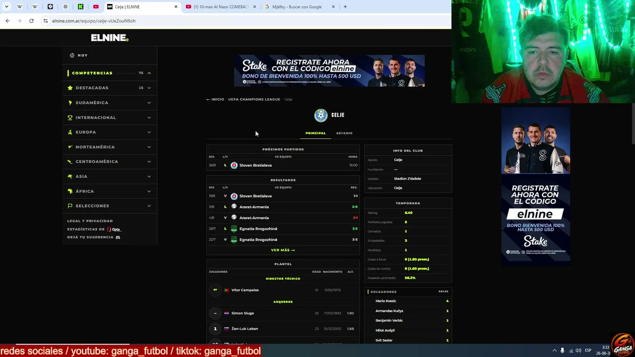Click the trophy icon beside Internacional
The image size is (635, 357).
70,118
